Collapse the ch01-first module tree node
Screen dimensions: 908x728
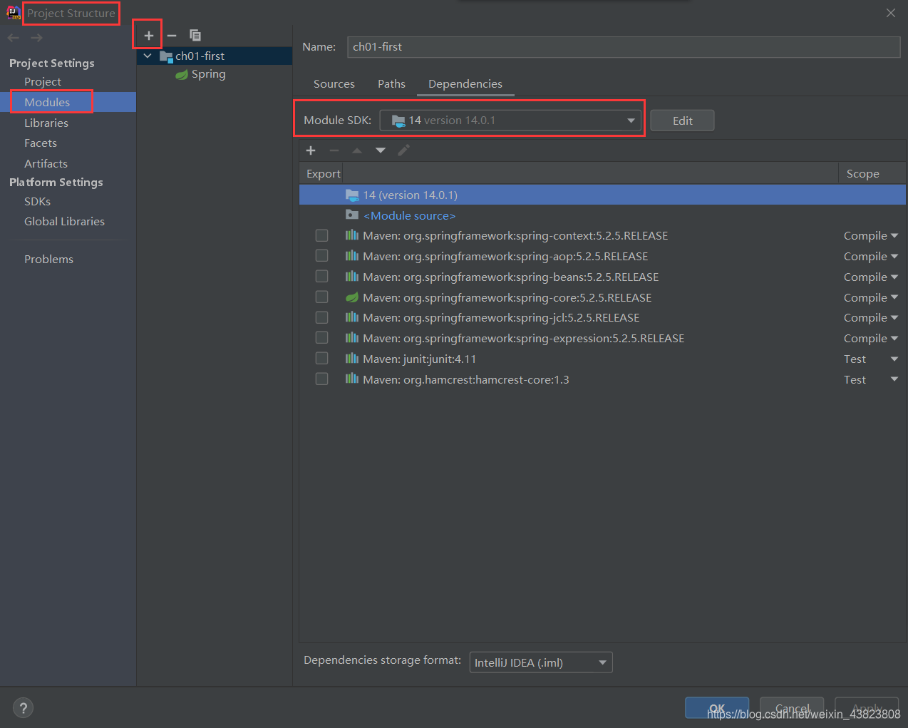click(x=148, y=56)
